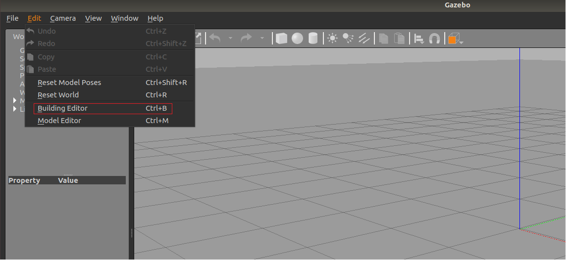Expand the Lights tree item arrow

15,109
